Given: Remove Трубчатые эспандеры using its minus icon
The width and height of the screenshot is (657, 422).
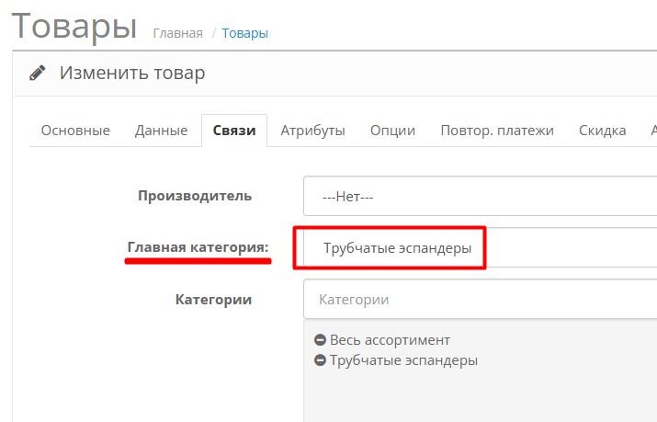Looking at the screenshot, I should point(321,360).
